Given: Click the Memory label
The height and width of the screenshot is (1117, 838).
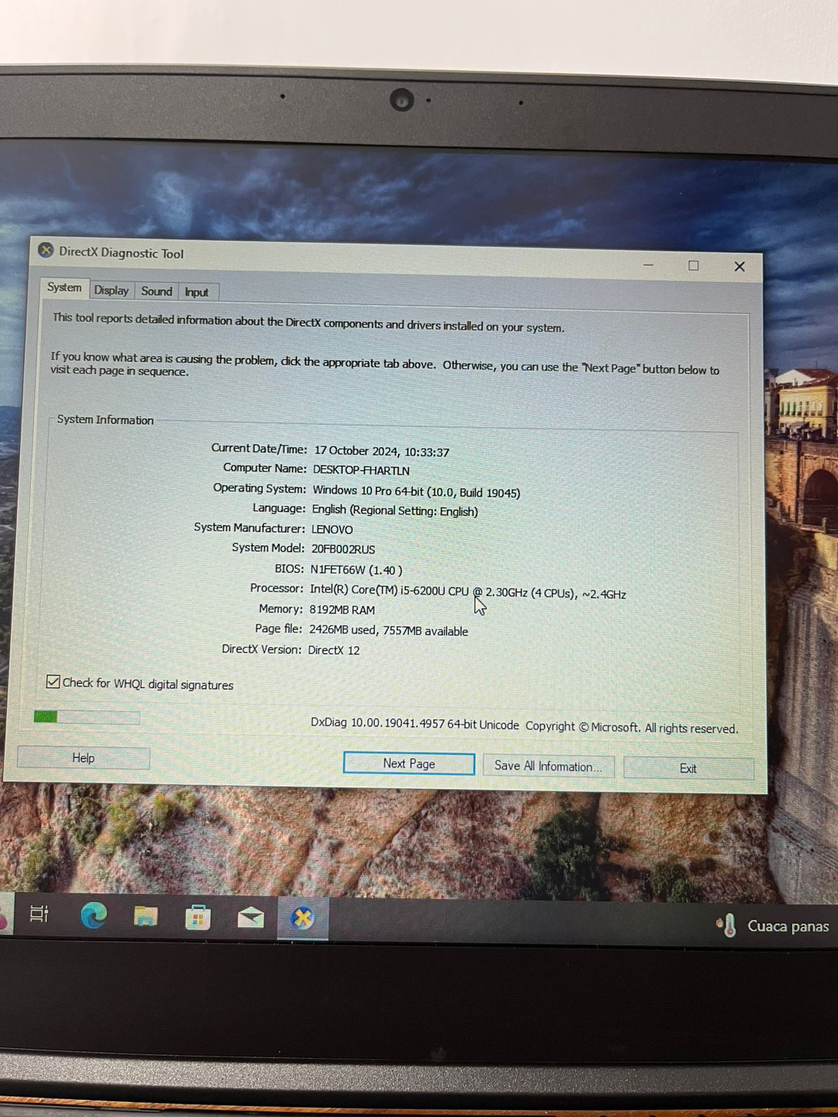Looking at the screenshot, I should tap(281, 609).
